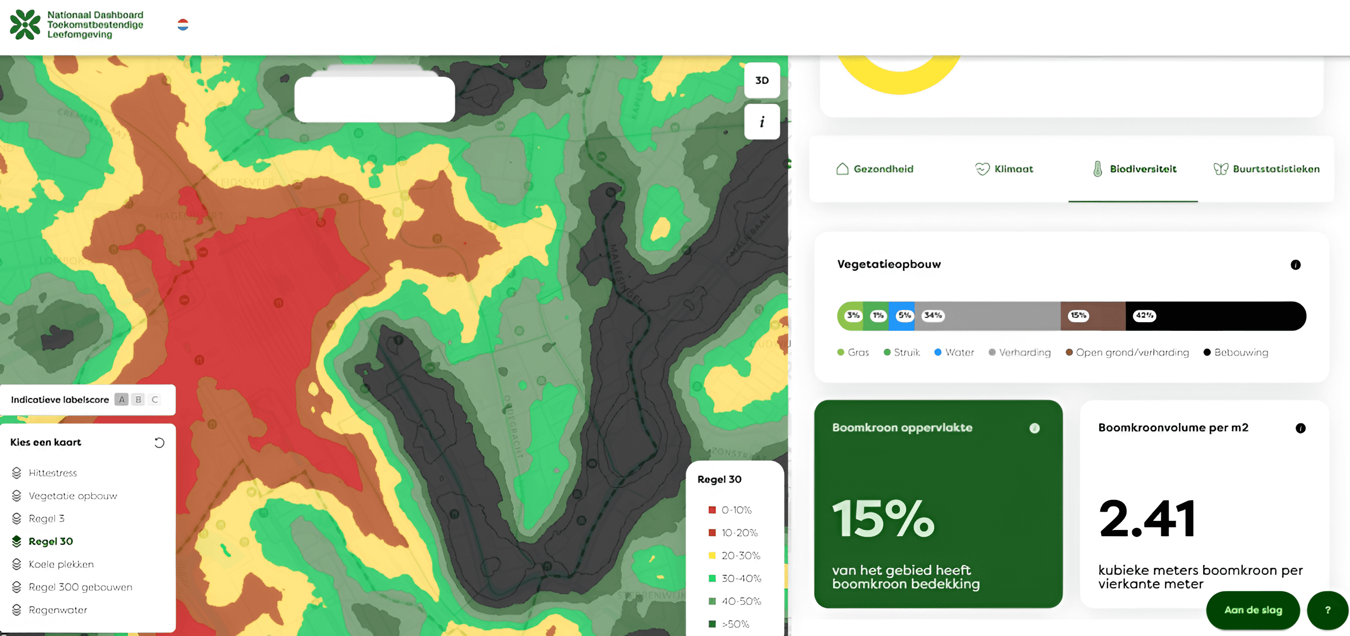Select the Koele plekken map layer
This screenshot has width=1350, height=636.
click(61, 564)
